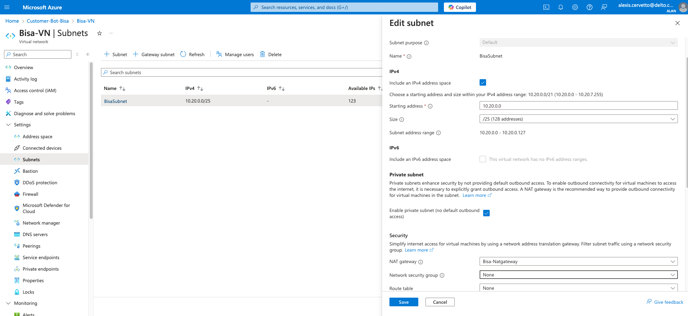Show info tooltip for Name field
Screen dimensions: 688x316
tap(409, 57)
